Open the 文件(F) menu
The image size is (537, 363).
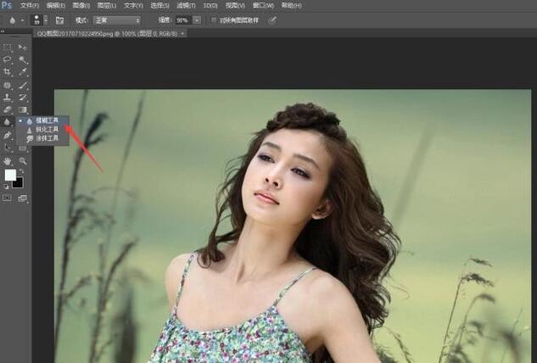(30, 6)
